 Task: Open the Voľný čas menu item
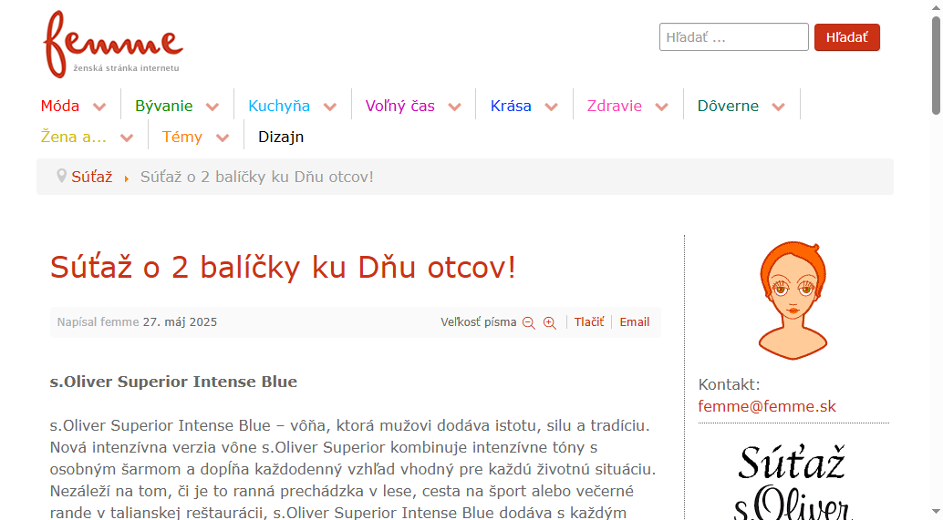(x=400, y=106)
